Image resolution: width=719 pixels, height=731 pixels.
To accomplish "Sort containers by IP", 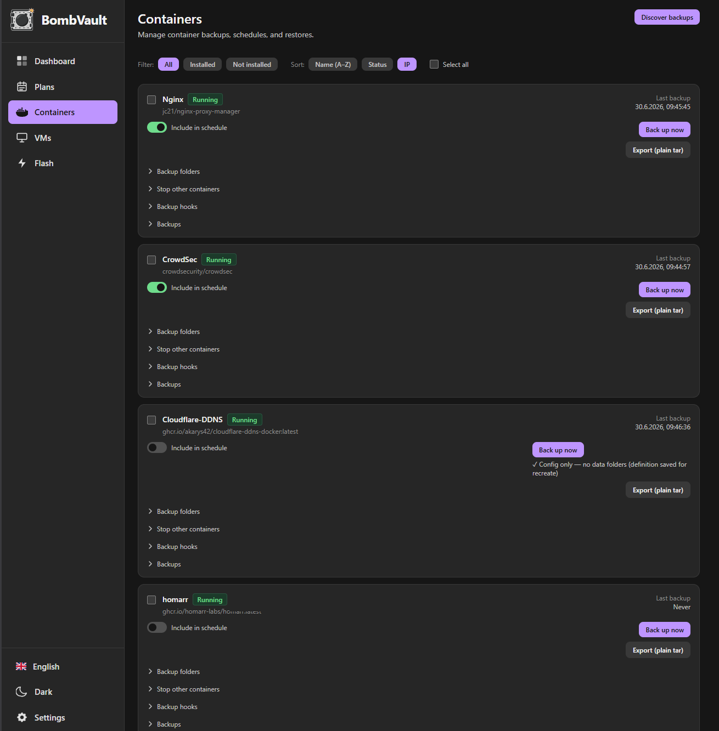I will (x=407, y=64).
